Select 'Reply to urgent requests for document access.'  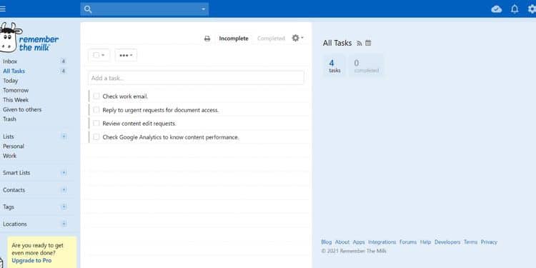pyautogui.click(x=161, y=110)
